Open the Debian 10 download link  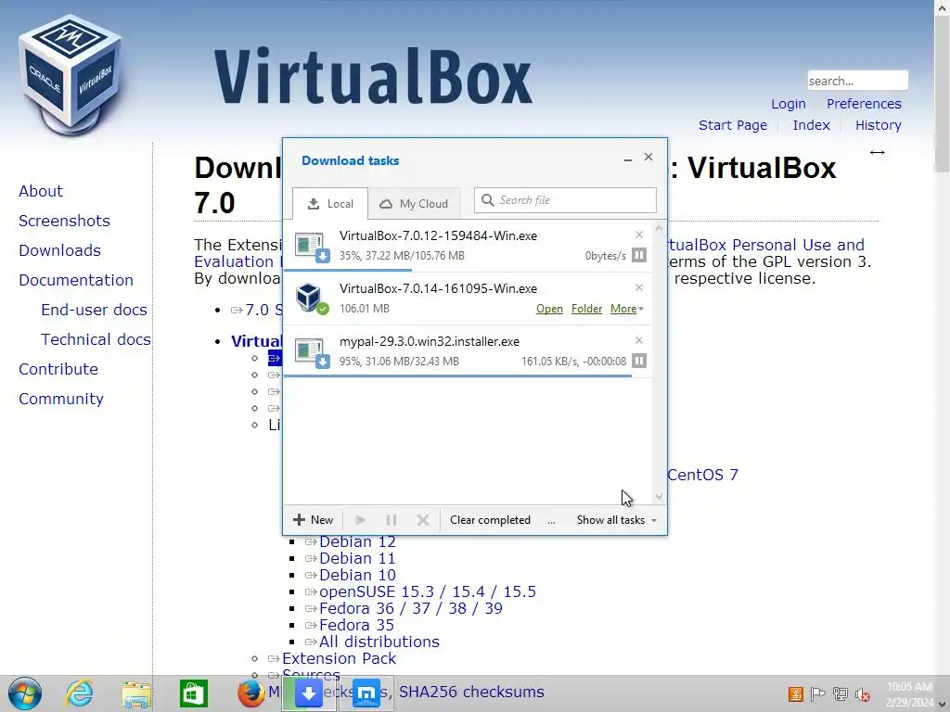point(357,575)
